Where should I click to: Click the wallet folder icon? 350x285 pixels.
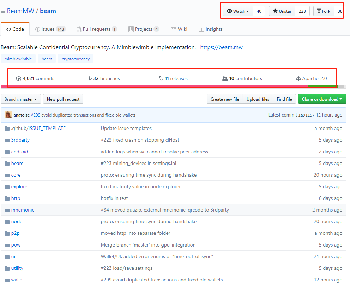point(7,280)
